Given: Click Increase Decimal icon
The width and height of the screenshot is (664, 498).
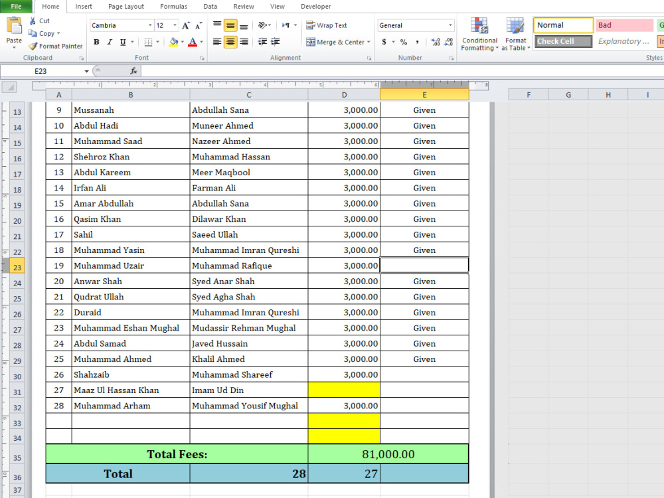Looking at the screenshot, I should click(x=436, y=42).
